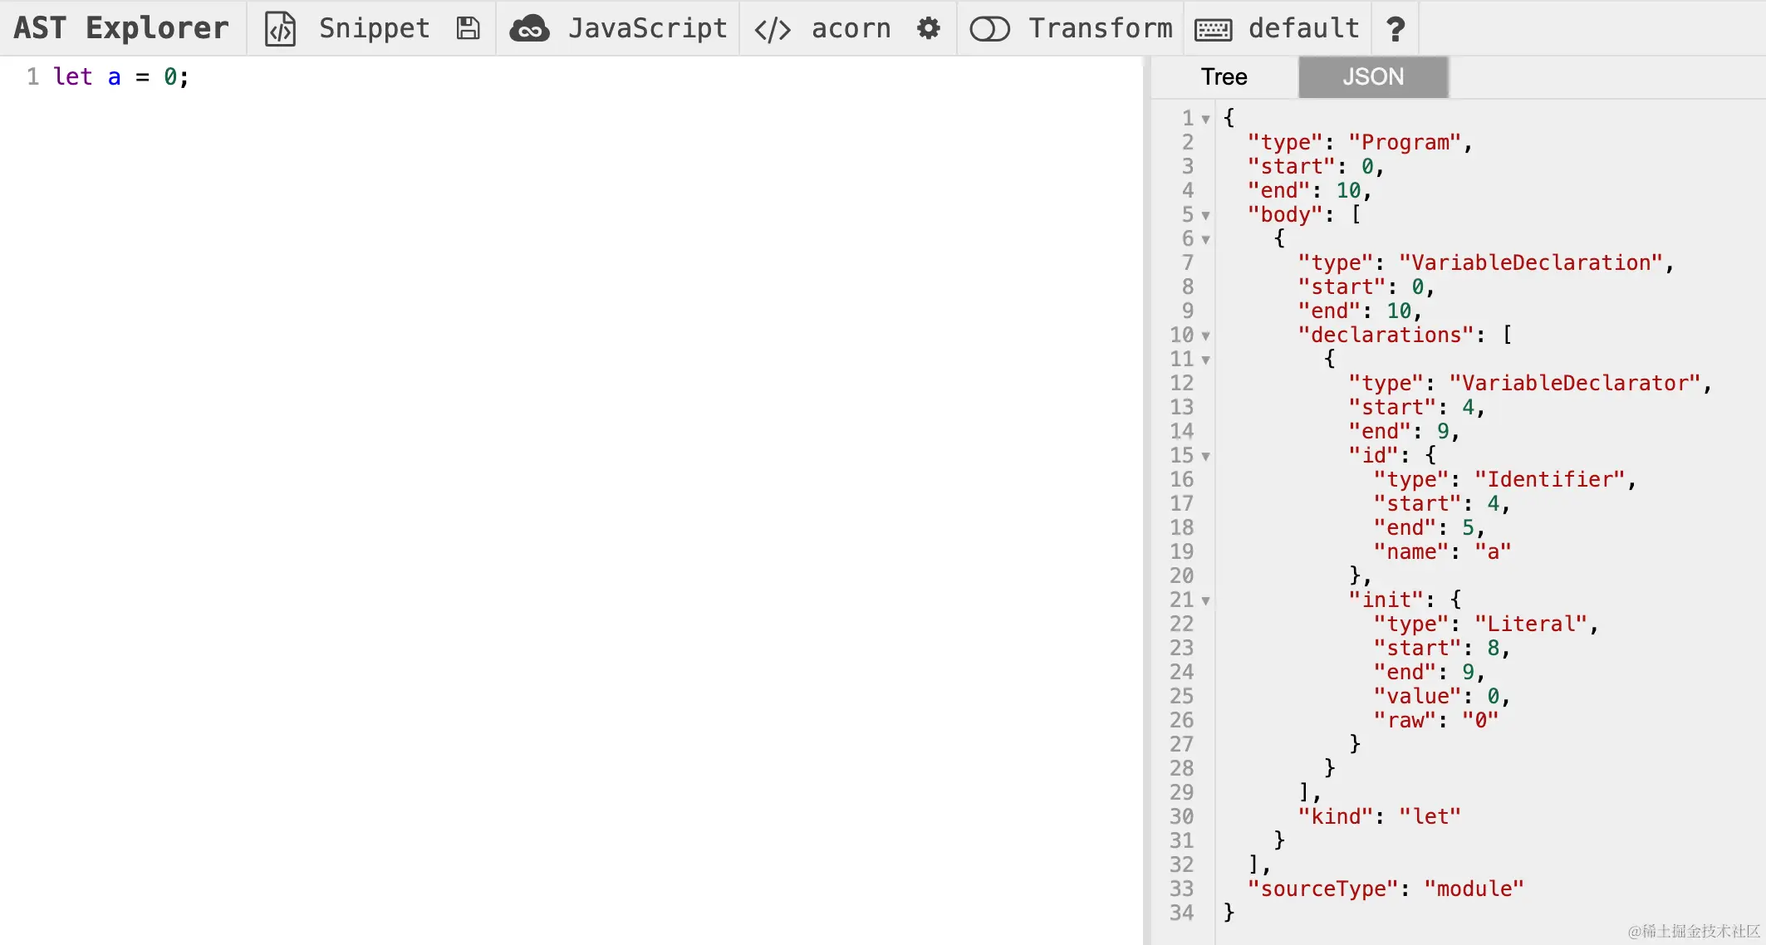This screenshot has width=1766, height=945.
Task: Click the keyboard keymap icon
Action: coord(1213,30)
